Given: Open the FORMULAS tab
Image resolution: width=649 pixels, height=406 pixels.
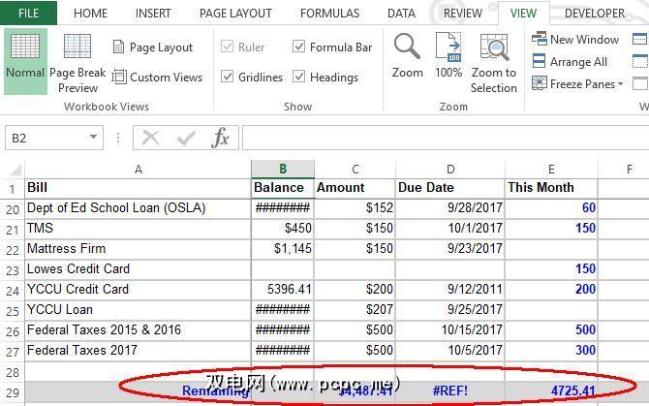Looking at the screenshot, I should [x=330, y=14].
